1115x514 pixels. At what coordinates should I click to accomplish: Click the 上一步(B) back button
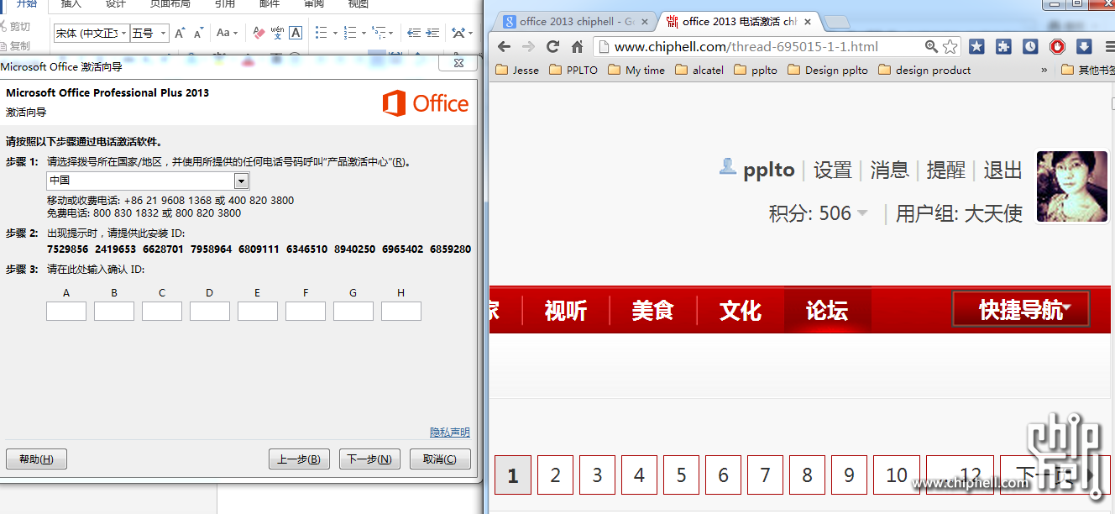[299, 459]
